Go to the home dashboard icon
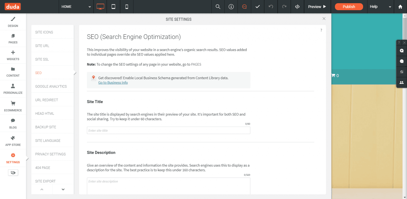Screen dimensions: 407x199 (400, 7)
